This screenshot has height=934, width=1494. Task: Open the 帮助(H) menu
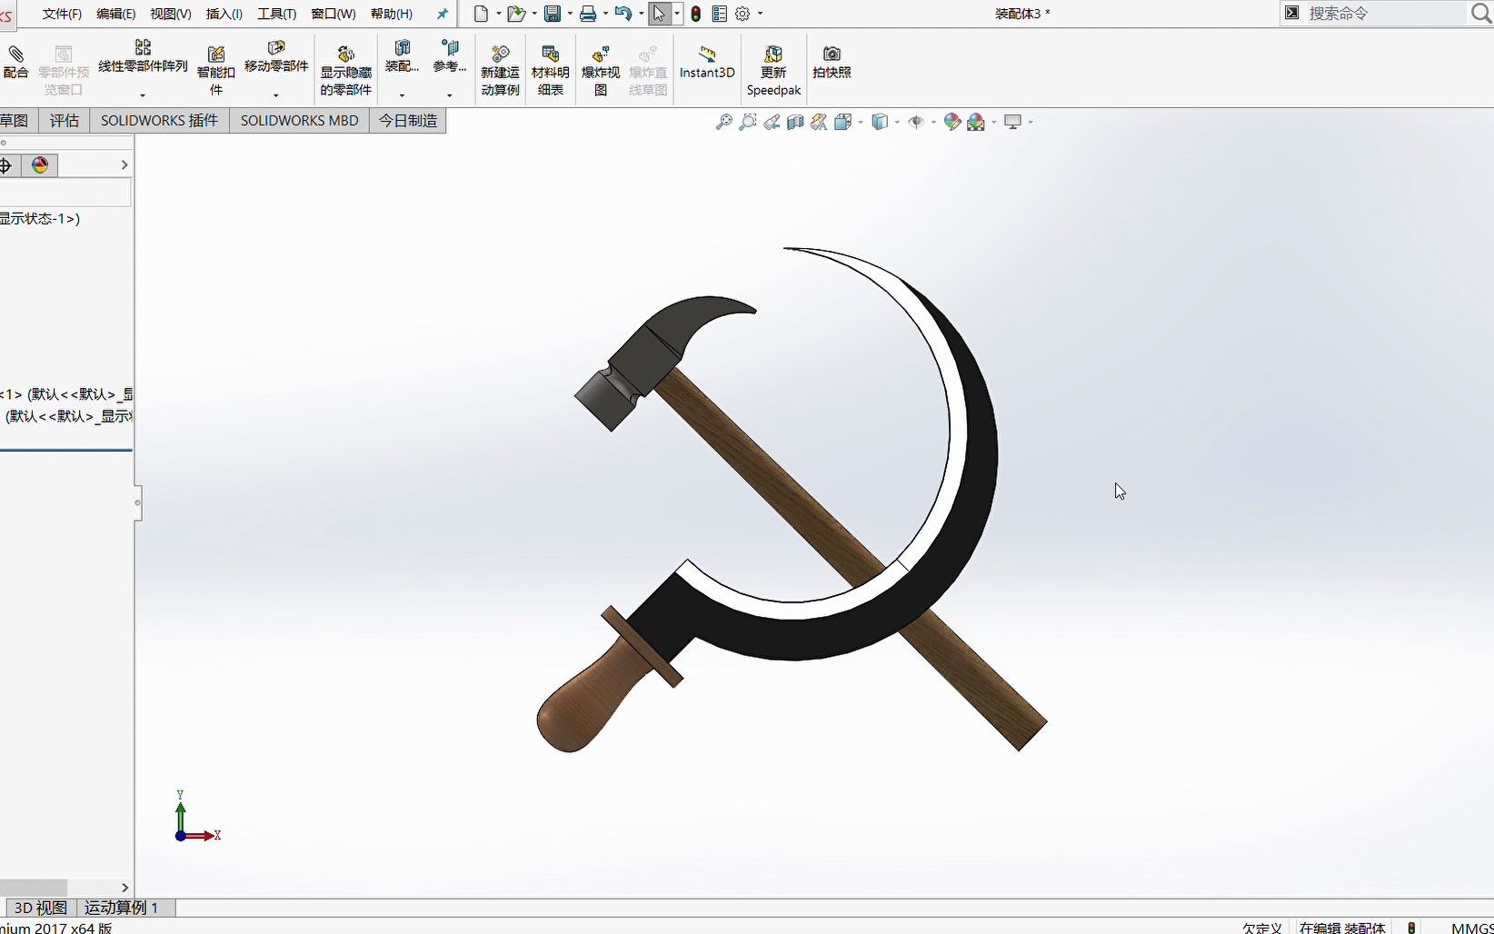[391, 14]
